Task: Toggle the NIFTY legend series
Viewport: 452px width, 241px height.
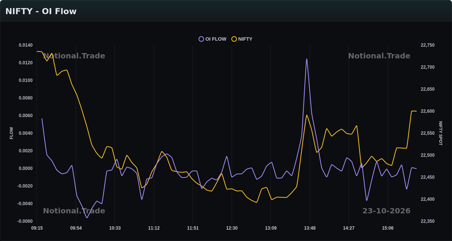Action: (242, 39)
